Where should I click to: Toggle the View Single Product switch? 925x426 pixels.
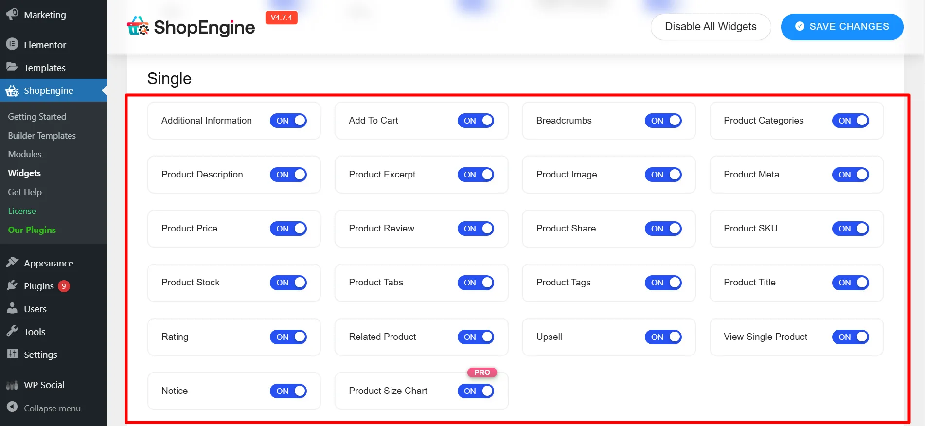pyautogui.click(x=850, y=337)
